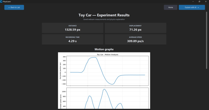
Task: Click the Motion graphs heading
Action: click(x=104, y=49)
